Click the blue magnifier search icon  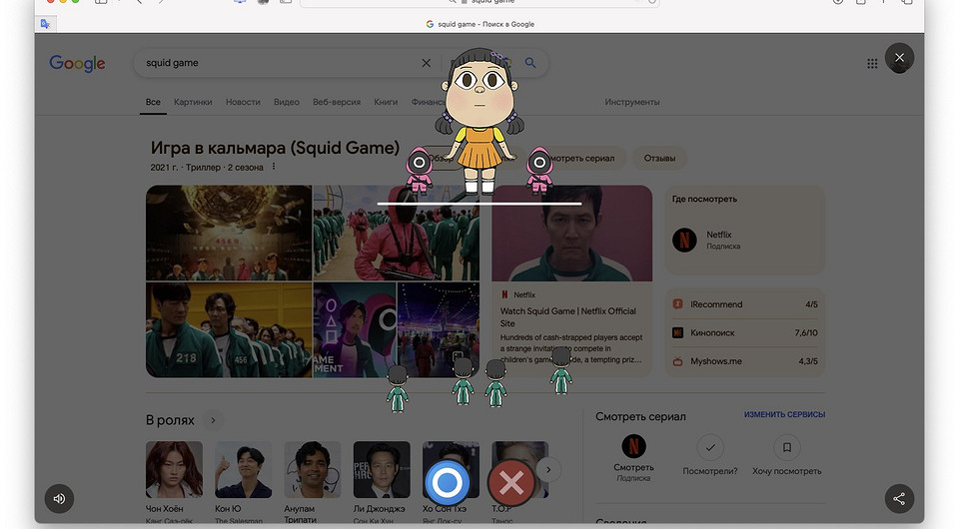coord(530,63)
